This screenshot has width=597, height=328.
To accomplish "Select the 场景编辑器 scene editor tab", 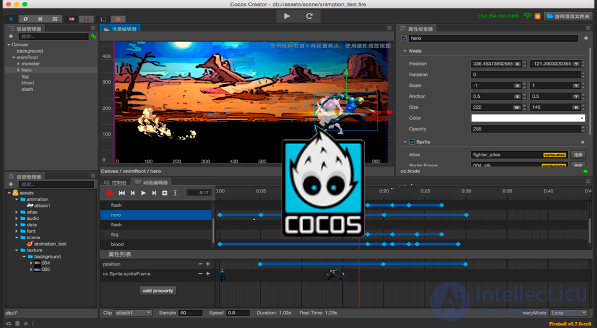I will pyautogui.click(x=120, y=28).
